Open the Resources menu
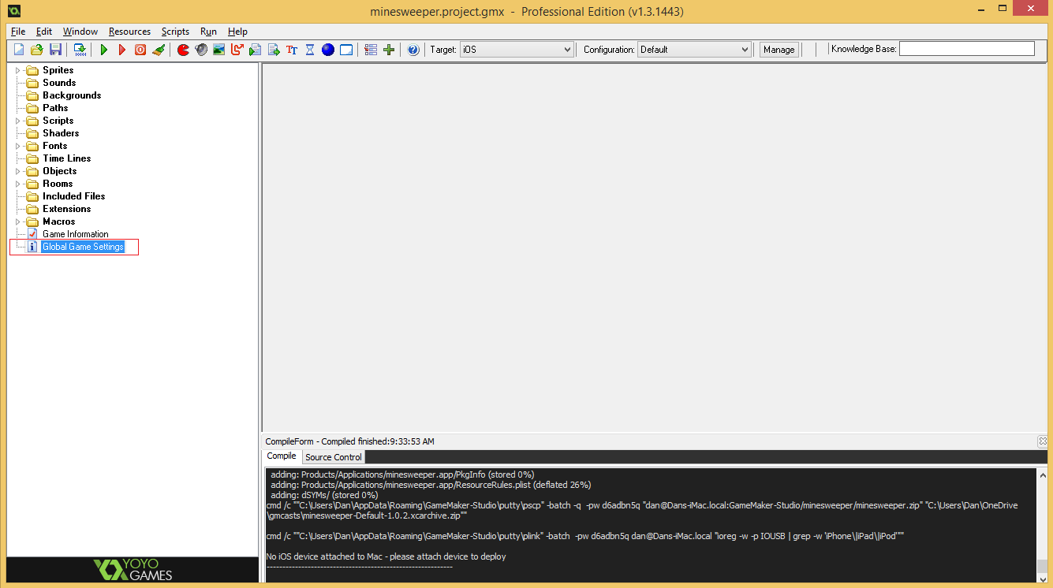This screenshot has height=588, width=1053. coord(129,32)
